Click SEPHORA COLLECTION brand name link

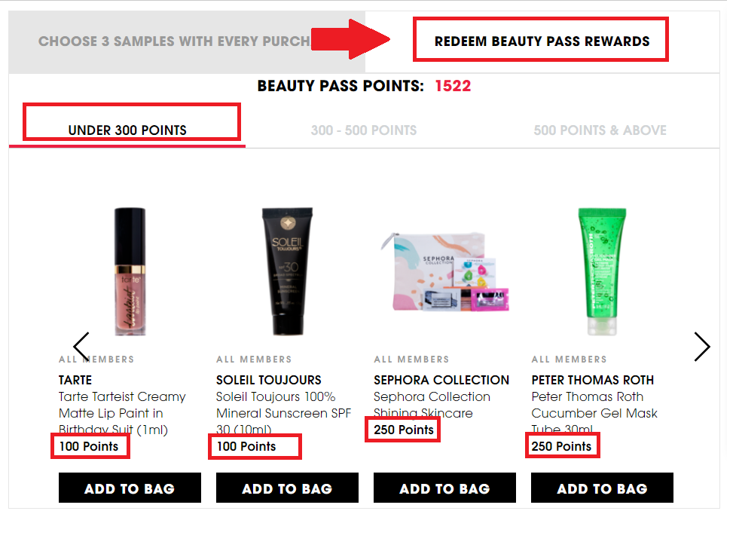441,380
